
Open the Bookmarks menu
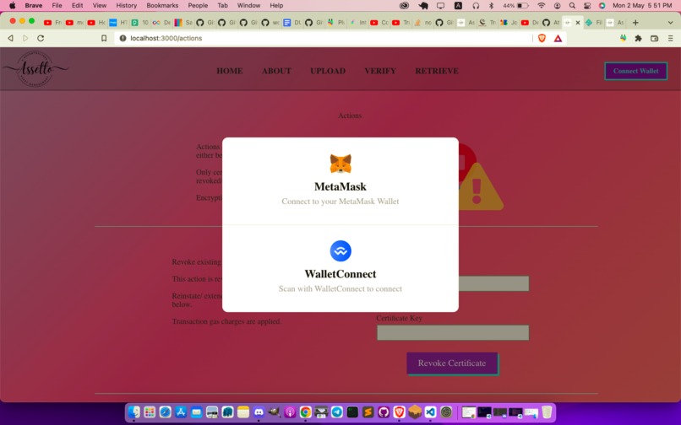point(162,6)
